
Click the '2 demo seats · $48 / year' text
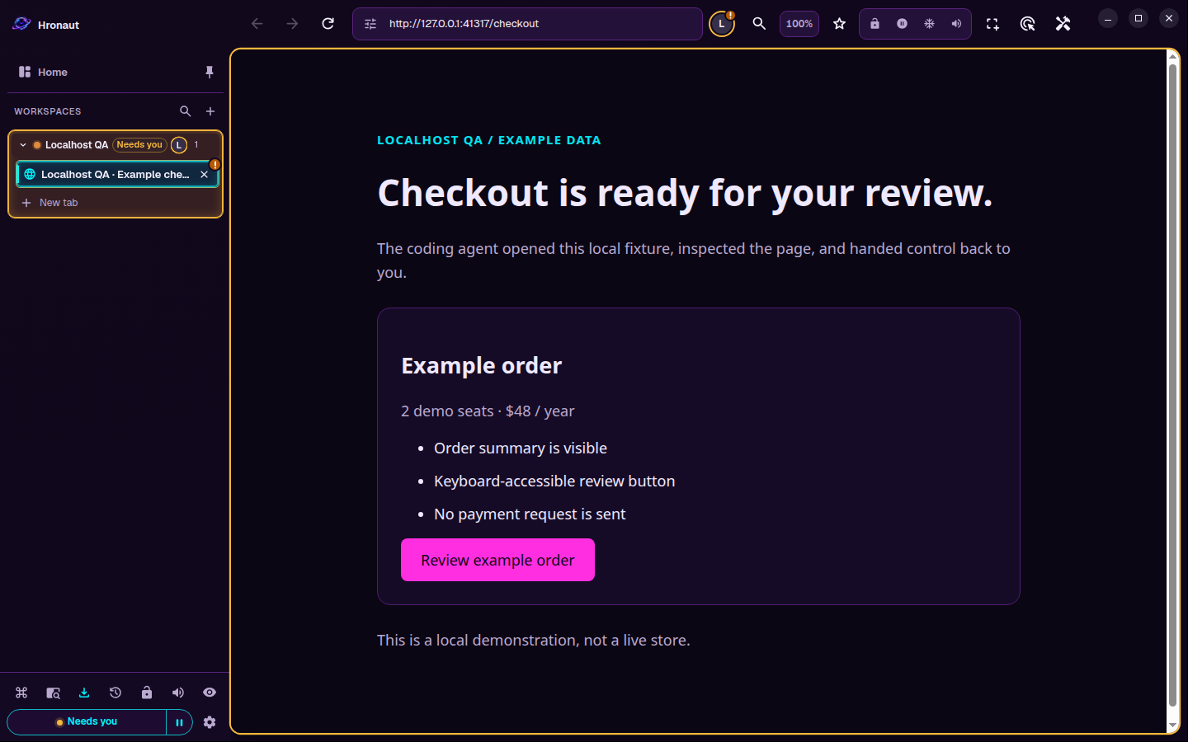pyautogui.click(x=488, y=411)
